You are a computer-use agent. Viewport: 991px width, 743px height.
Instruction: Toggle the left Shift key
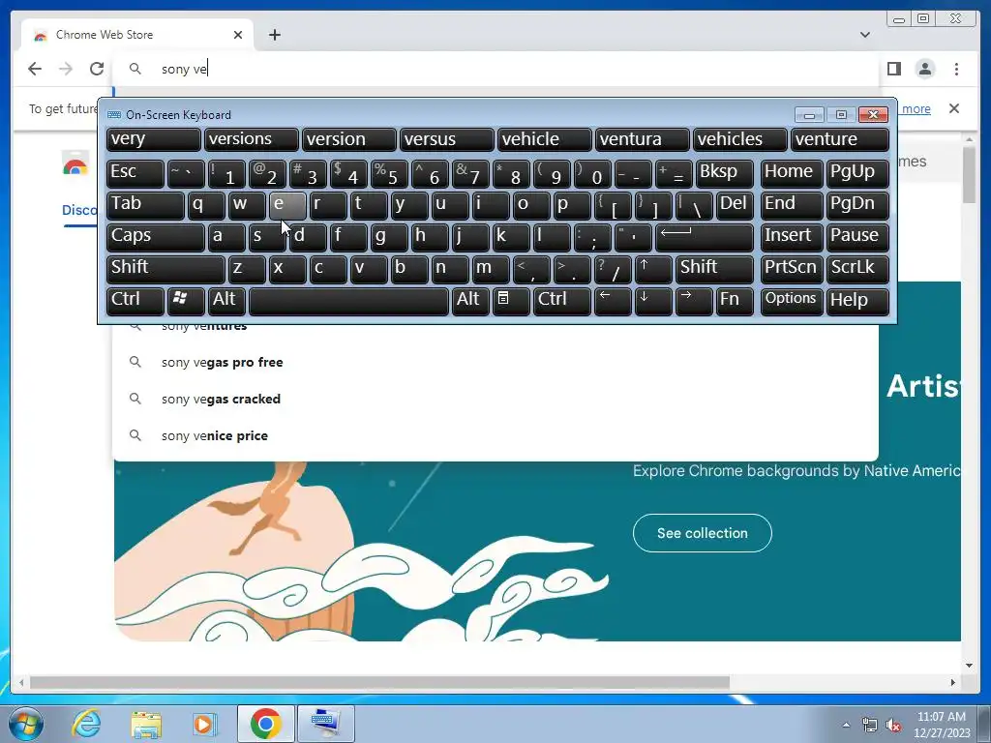click(165, 269)
